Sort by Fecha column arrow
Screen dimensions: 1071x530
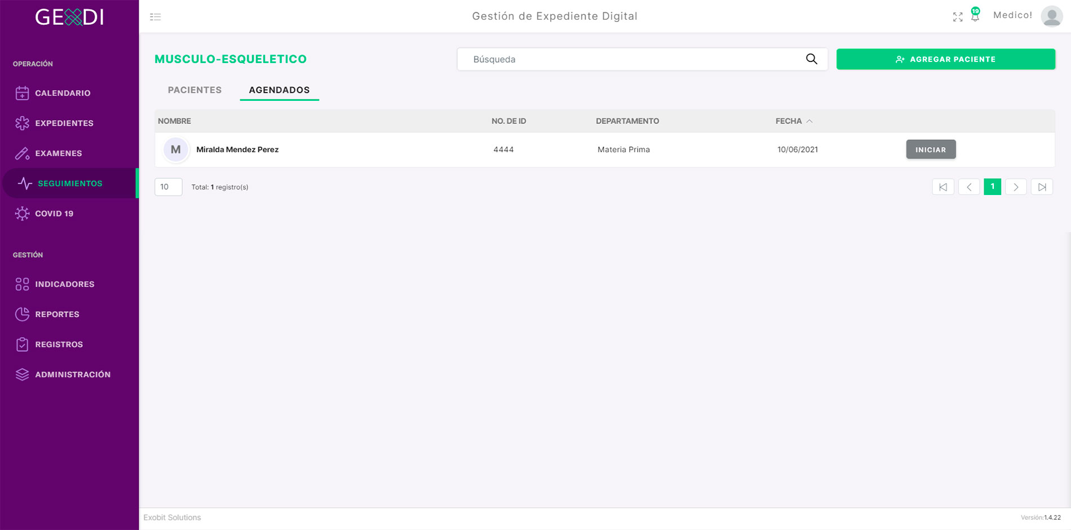point(809,121)
